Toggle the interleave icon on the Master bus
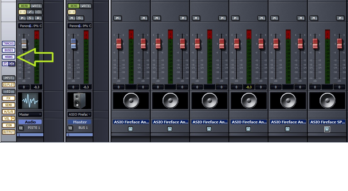348x191 pixels. click(72, 12)
